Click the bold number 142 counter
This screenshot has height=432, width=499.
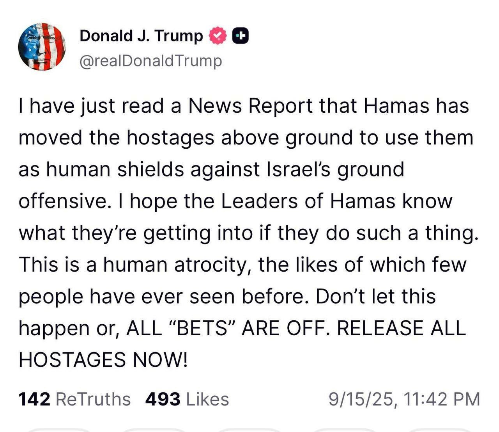tap(34, 399)
